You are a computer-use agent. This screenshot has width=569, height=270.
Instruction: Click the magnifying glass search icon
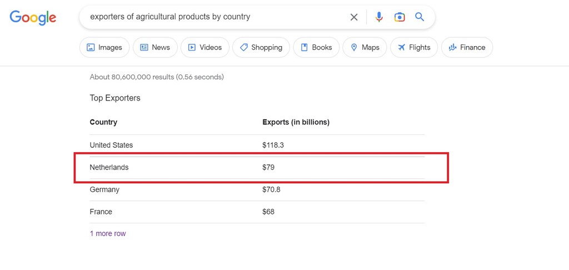pos(420,17)
